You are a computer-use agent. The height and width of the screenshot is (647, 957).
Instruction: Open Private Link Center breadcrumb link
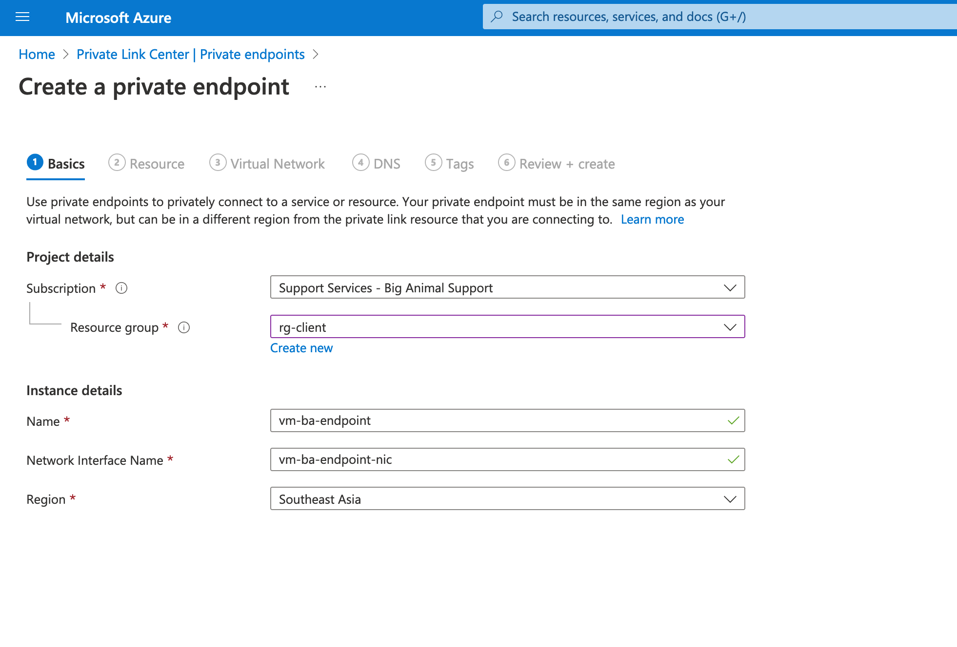click(x=191, y=54)
